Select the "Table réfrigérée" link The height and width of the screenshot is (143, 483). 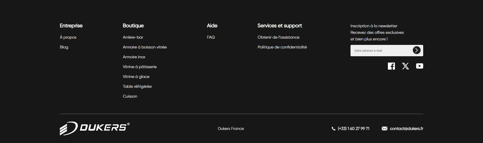(137, 87)
